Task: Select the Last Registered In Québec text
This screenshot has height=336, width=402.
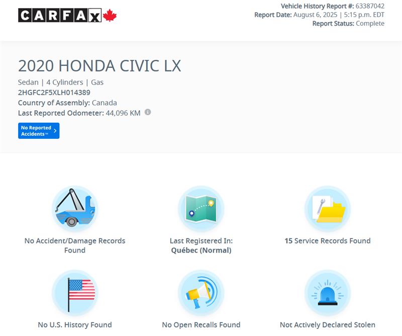Action: click(202, 245)
